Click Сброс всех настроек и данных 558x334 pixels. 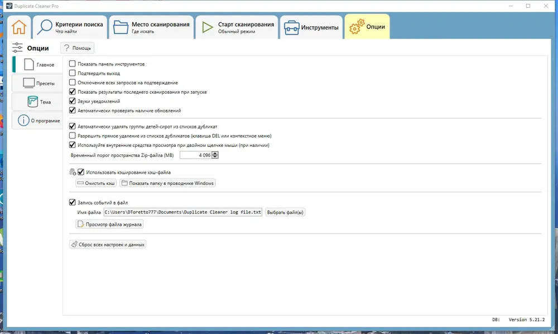pos(108,245)
